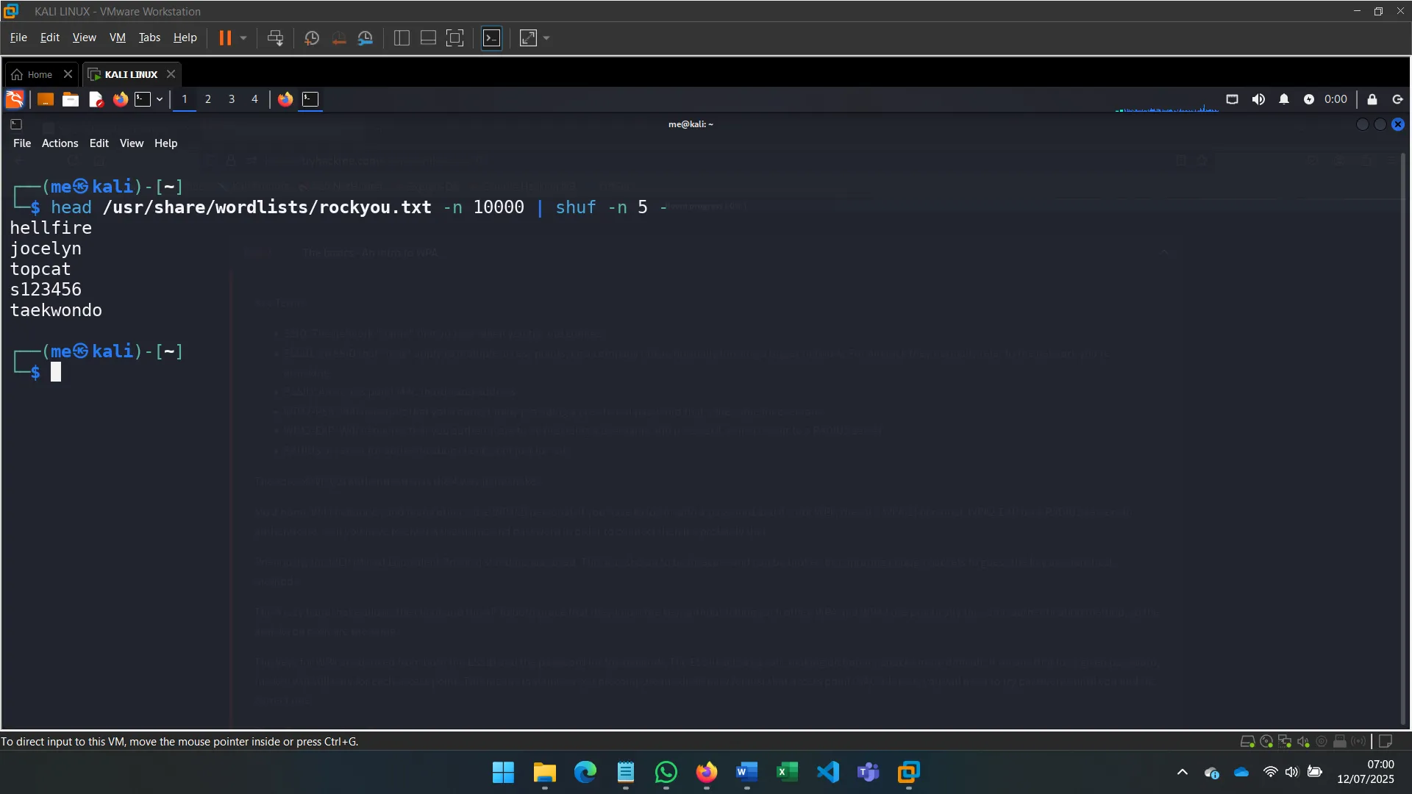
Task: Enter full screen mode icon
Action: (x=455, y=38)
